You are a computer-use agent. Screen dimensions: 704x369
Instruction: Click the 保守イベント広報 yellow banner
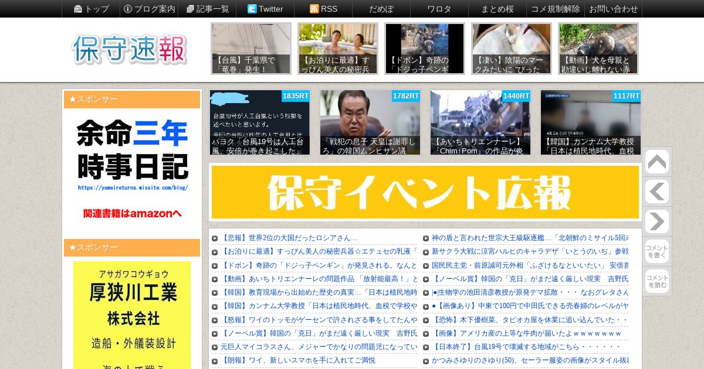pos(425,192)
